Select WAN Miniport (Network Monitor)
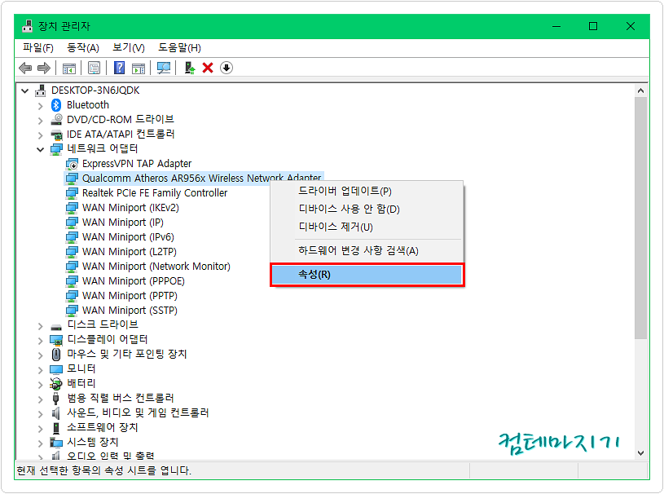Screen dimensions: 664x494 156,267
